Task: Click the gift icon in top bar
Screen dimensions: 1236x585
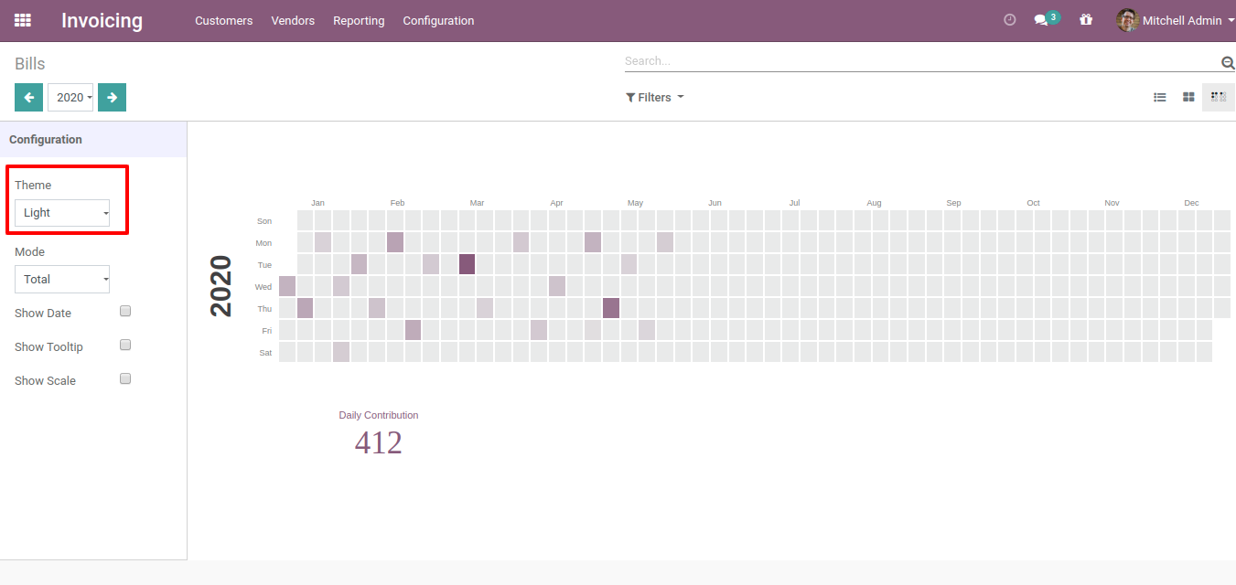Action: 1086,20
